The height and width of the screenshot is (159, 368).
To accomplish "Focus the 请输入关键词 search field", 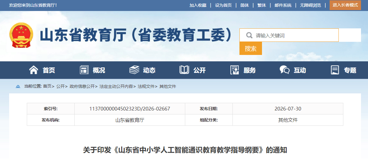I will coord(289,35).
